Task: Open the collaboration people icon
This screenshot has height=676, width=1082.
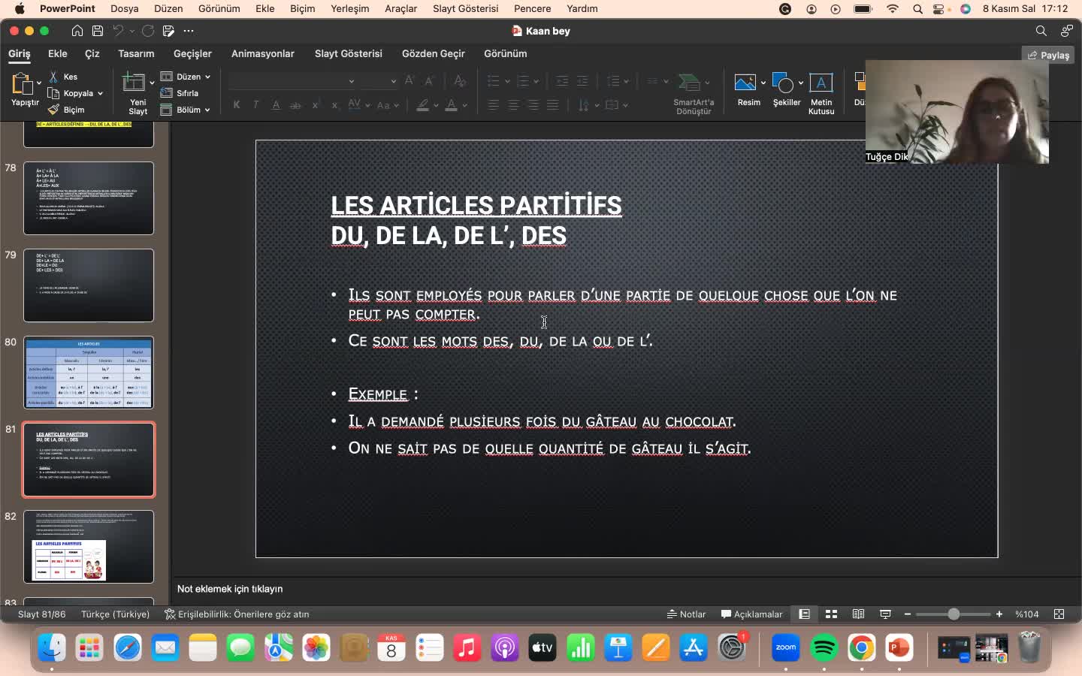Action: point(1066,31)
